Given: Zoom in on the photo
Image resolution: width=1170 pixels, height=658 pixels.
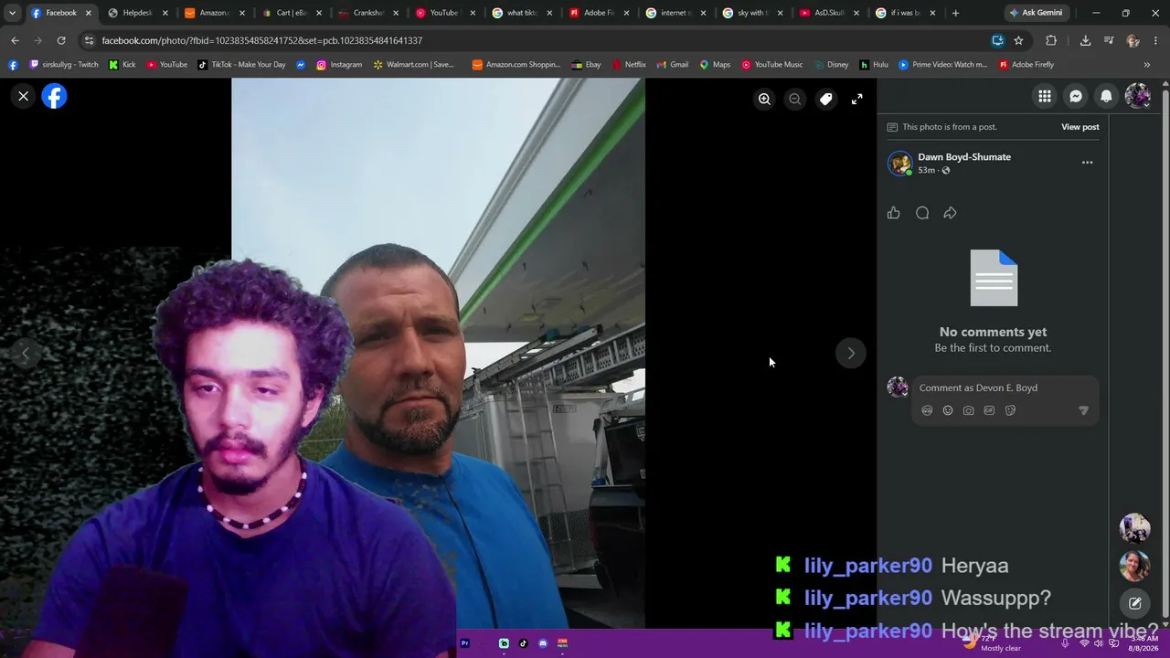Looking at the screenshot, I should [x=764, y=99].
